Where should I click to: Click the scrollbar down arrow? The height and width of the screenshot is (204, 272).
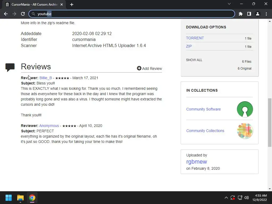click(270, 189)
